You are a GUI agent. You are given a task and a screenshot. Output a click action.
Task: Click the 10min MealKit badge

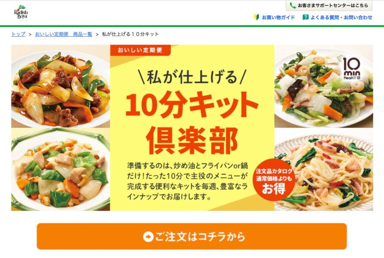click(352, 69)
